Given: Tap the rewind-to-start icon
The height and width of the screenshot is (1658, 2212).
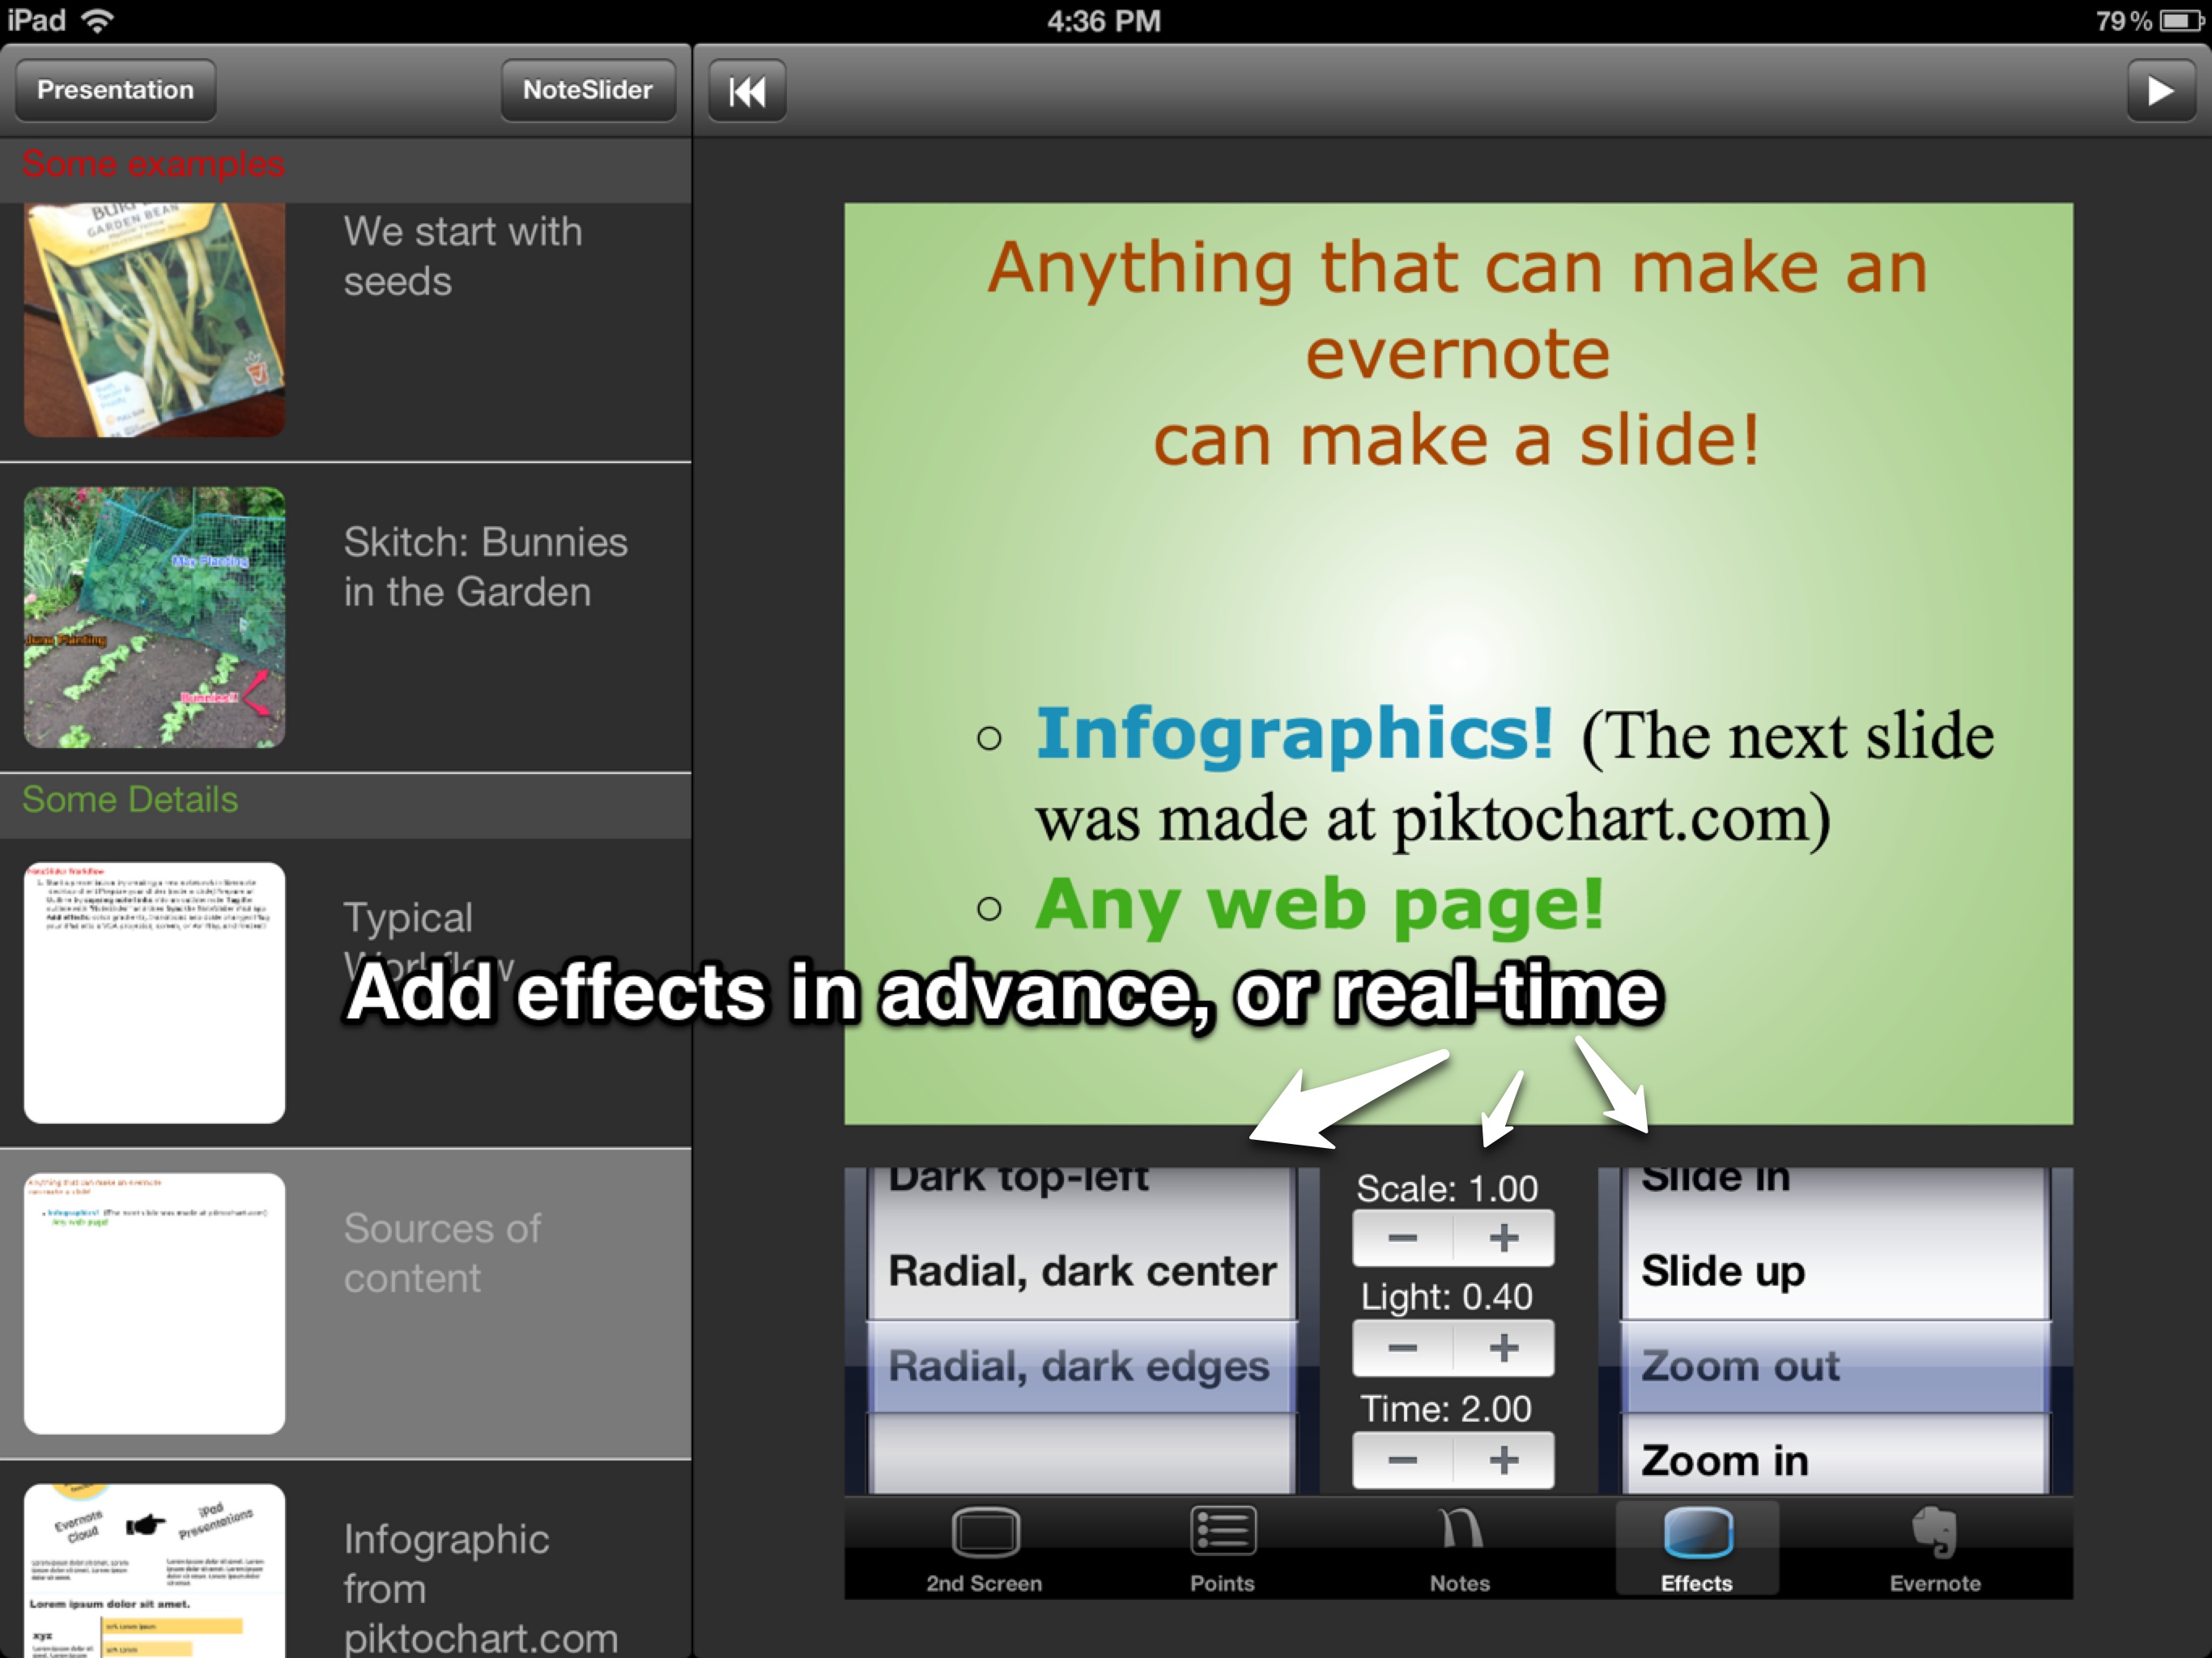Looking at the screenshot, I should (747, 92).
